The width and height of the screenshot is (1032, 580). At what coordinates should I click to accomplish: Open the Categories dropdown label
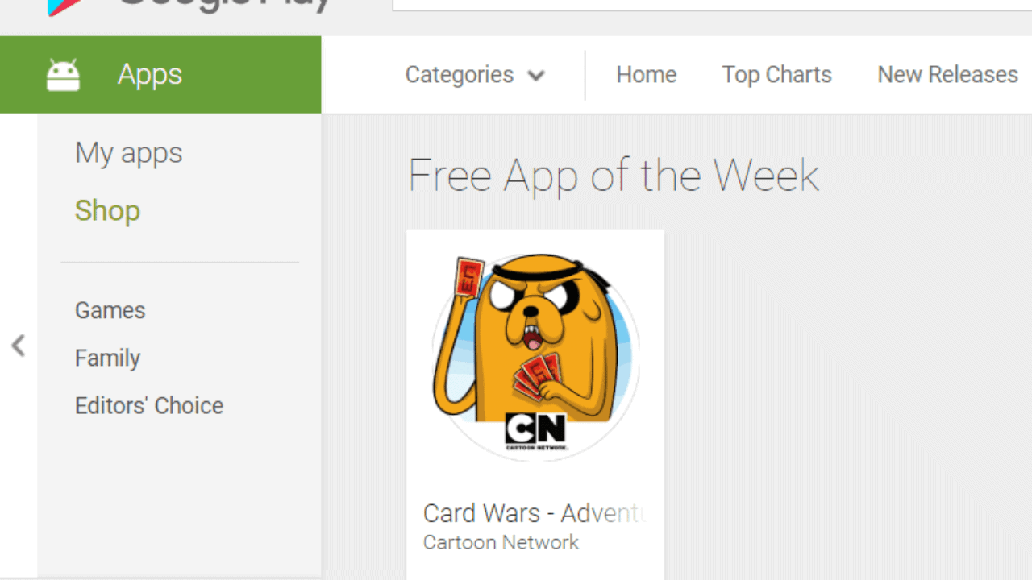point(459,75)
